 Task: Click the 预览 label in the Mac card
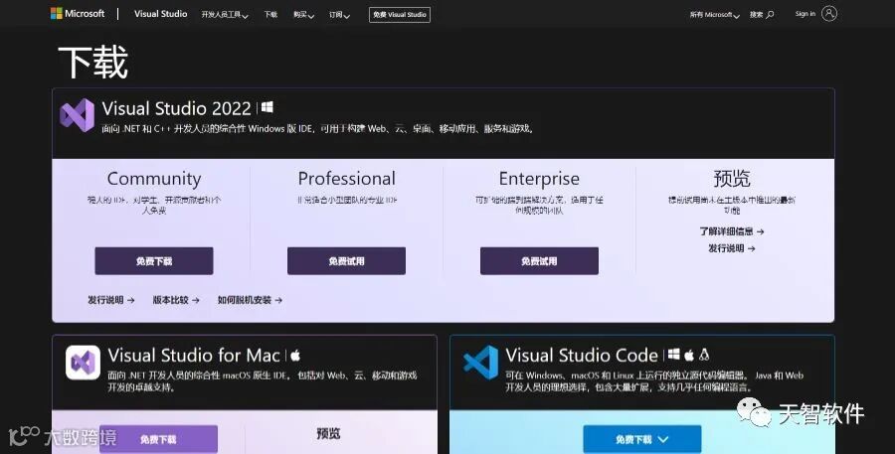tap(328, 433)
